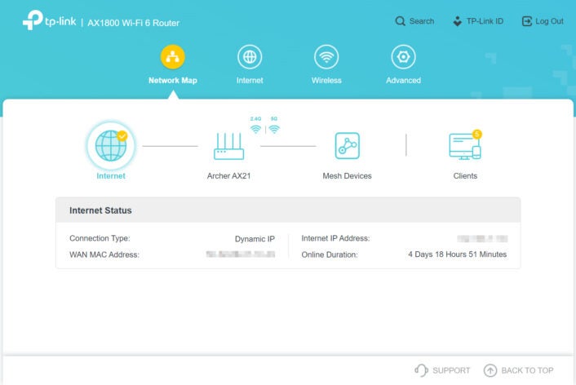Select the Internet globe in network map

click(111, 145)
